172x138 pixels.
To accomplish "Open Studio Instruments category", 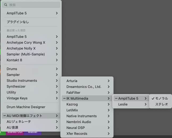I will 31,81.
